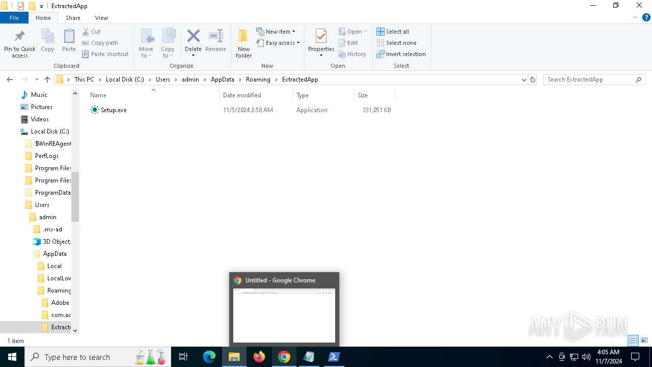Screen dimensions: 652x367
Task: Open PowerShell from taskbar
Action: 334,357
